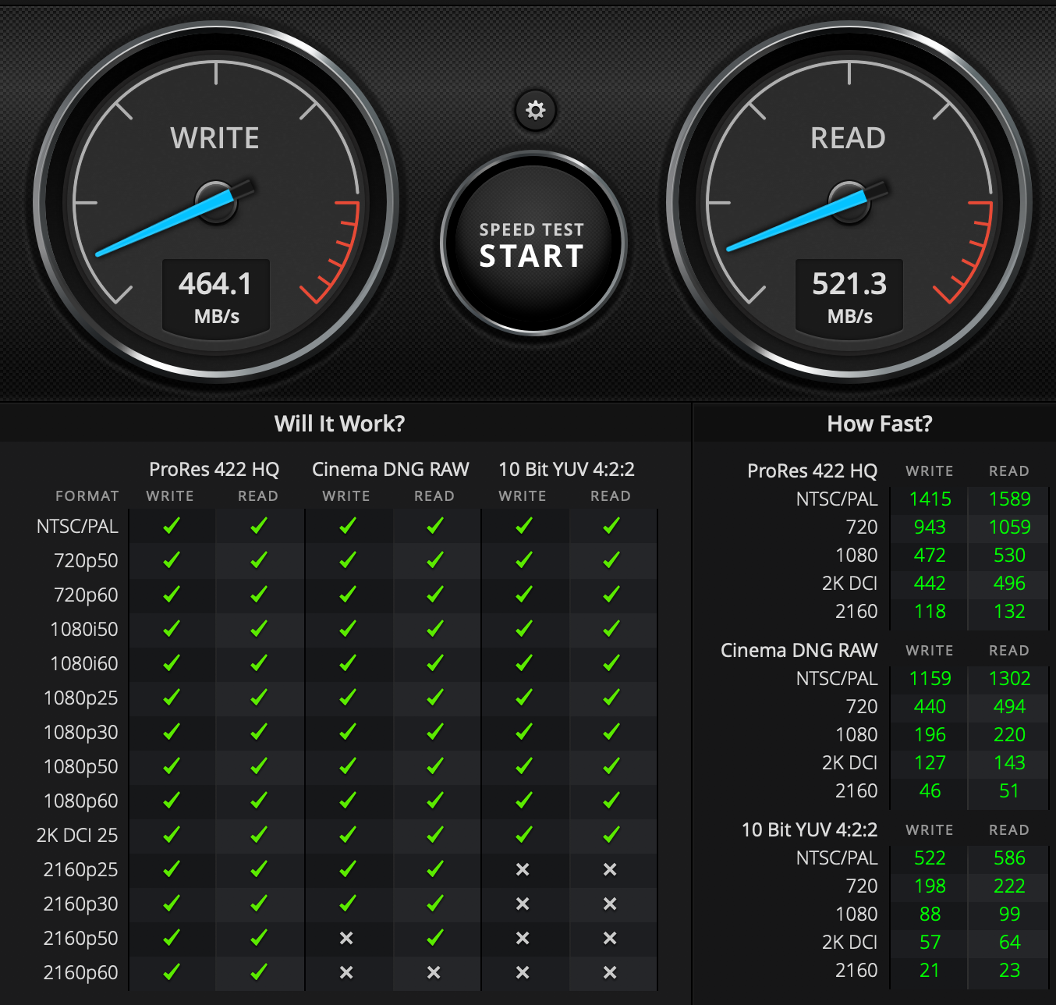1056x1005 pixels.
Task: Click the Cinema DNG 1080 write value 196
Action: (x=930, y=734)
